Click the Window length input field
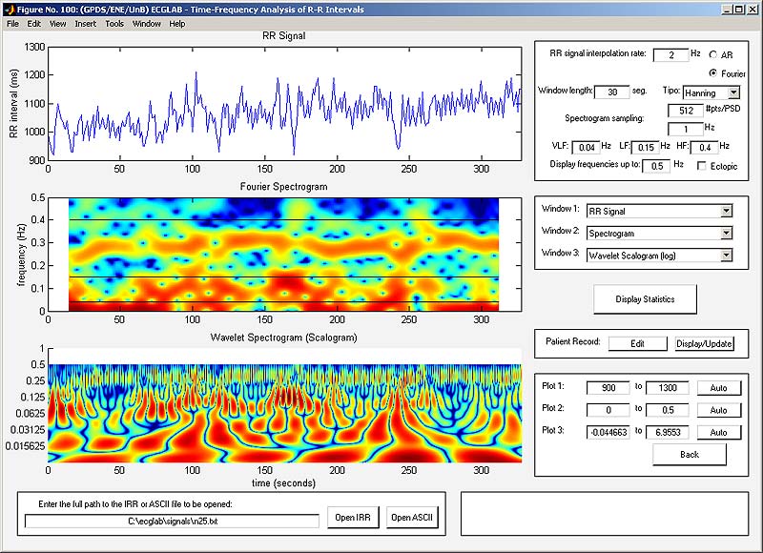This screenshot has height=553, width=763. (610, 92)
